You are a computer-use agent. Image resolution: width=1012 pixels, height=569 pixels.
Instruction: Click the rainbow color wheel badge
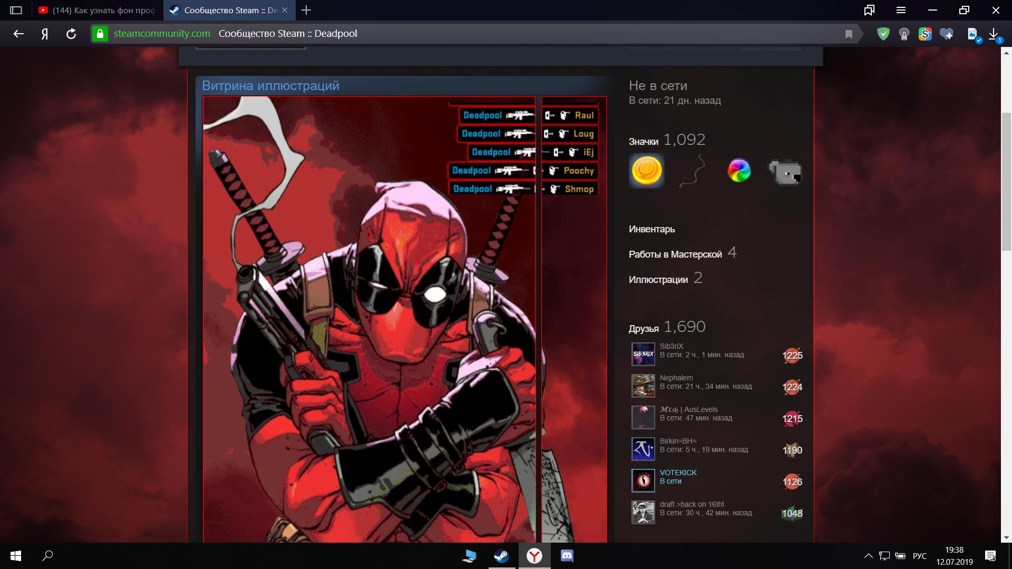pos(739,171)
